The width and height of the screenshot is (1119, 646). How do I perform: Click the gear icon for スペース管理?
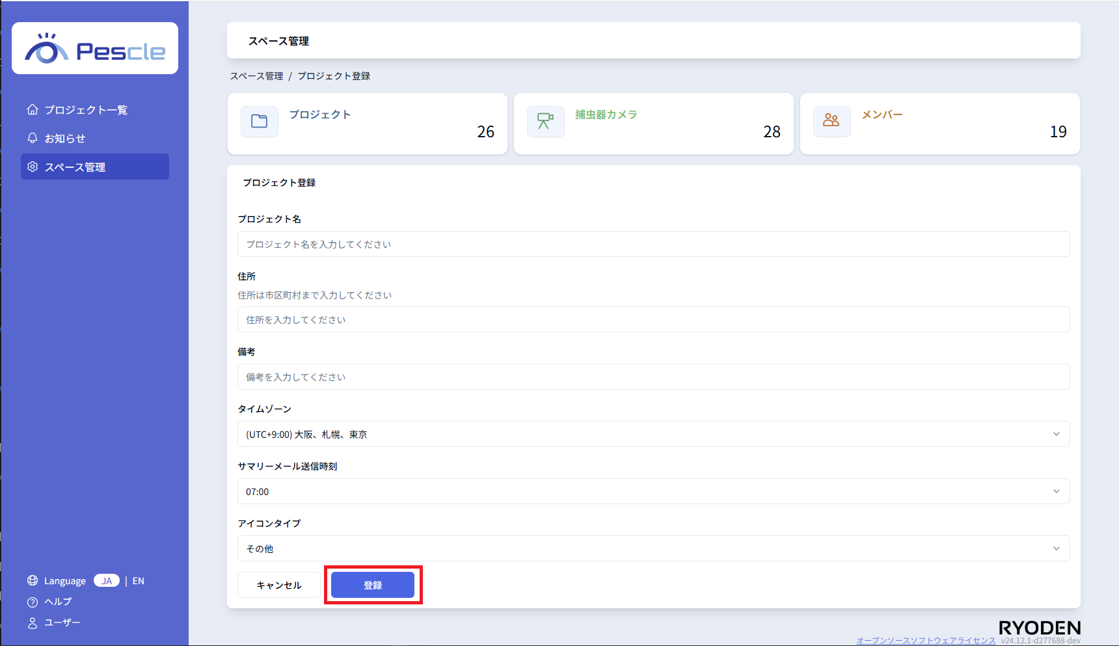33,167
